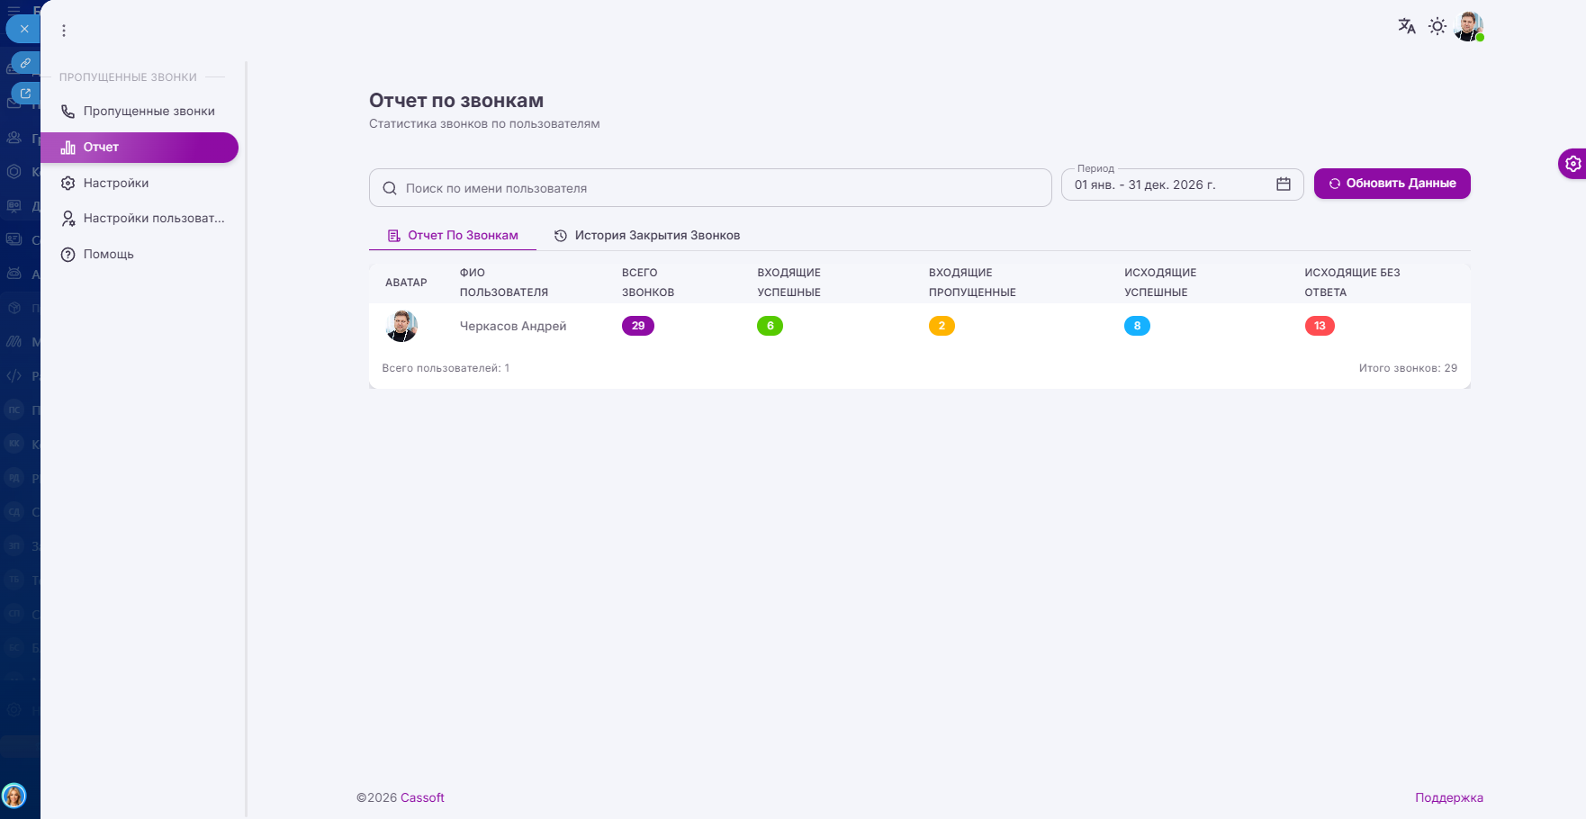
Task: Click the Поддержка link in footer
Action: (1448, 798)
